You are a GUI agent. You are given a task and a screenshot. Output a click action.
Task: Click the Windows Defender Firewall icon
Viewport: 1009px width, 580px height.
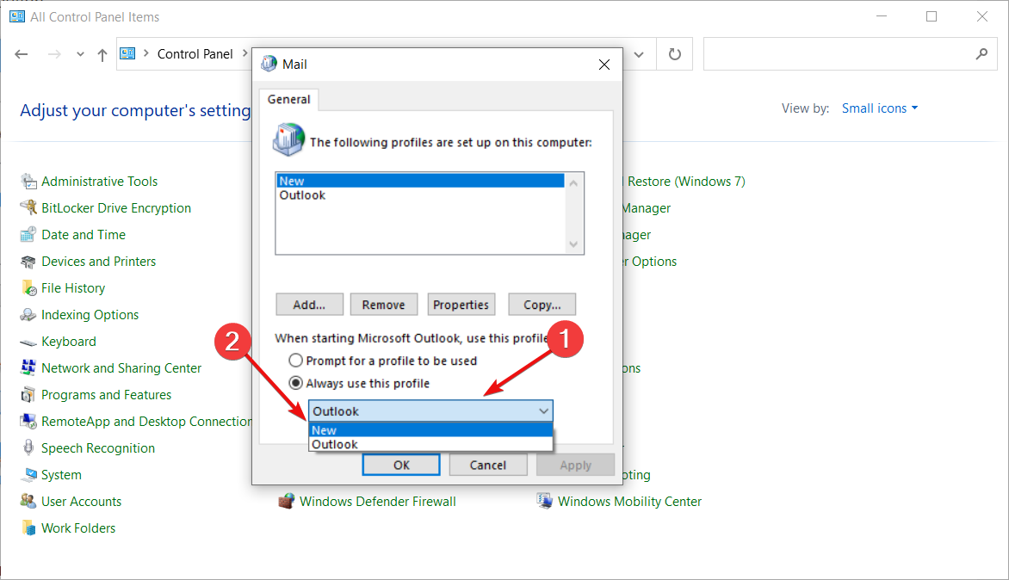point(287,501)
